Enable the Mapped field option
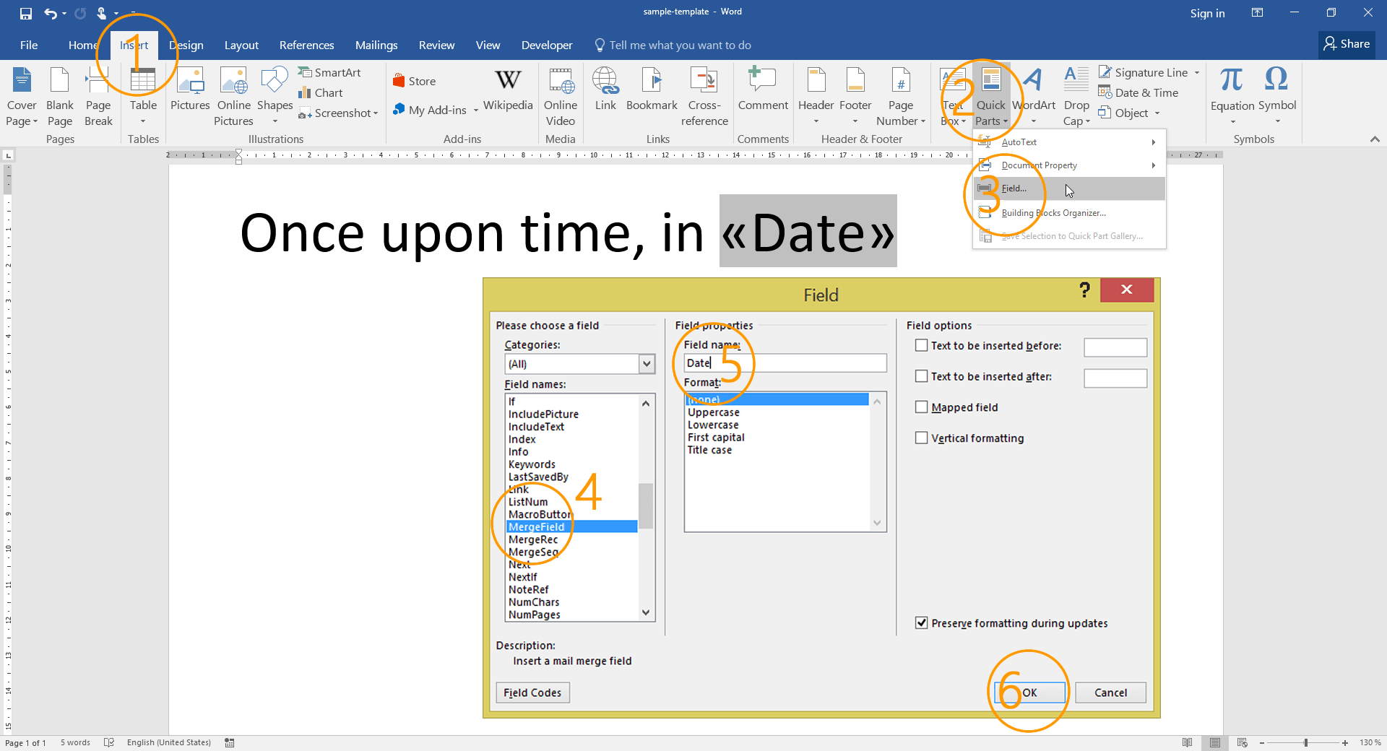The height and width of the screenshot is (751, 1387). (x=921, y=407)
